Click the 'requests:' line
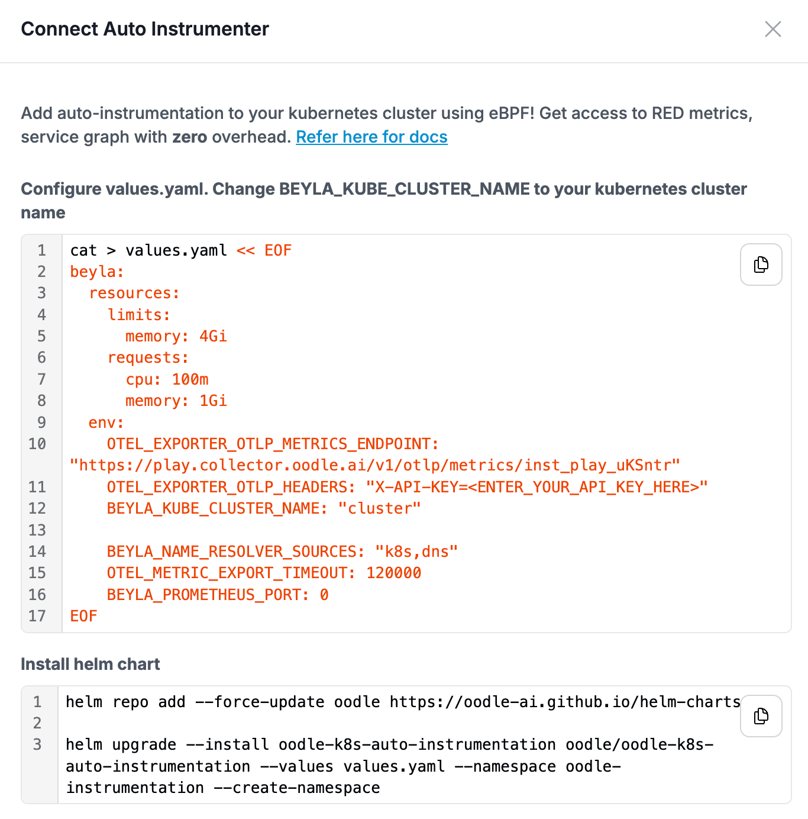This screenshot has width=808, height=819. click(148, 357)
